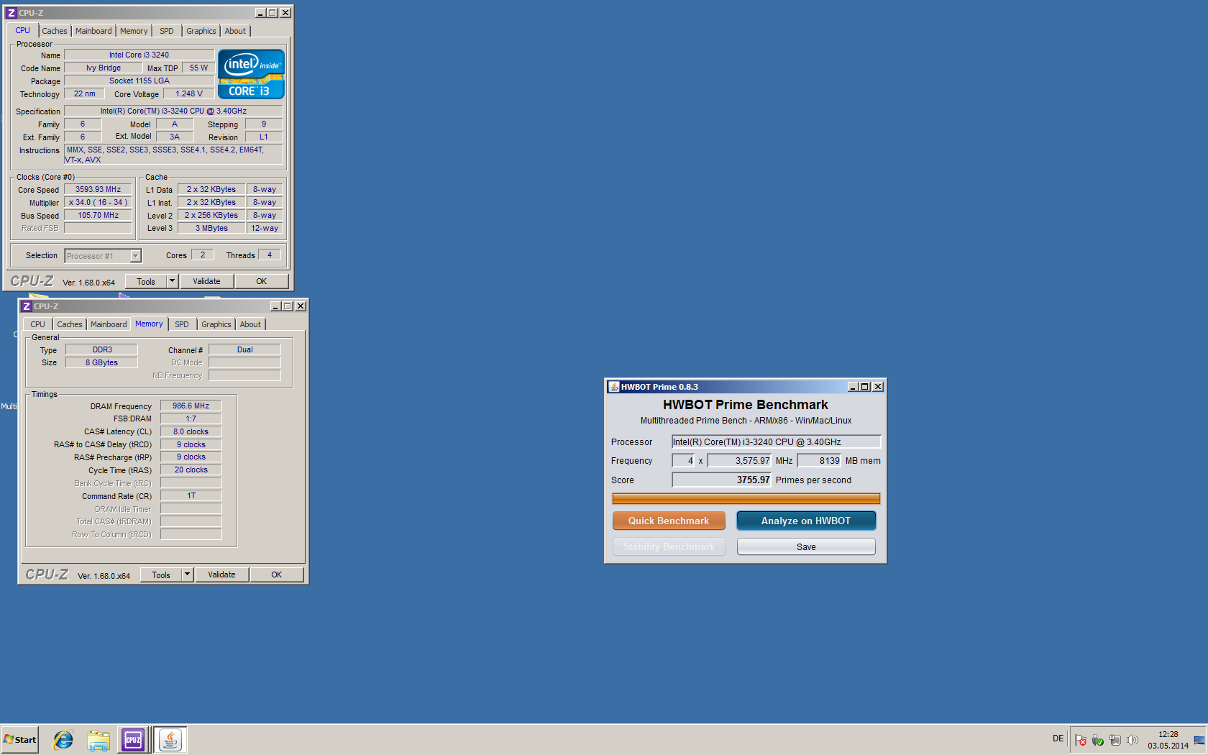Click the Score field showing 3755.97
The height and width of the screenshot is (755, 1208).
722,480
